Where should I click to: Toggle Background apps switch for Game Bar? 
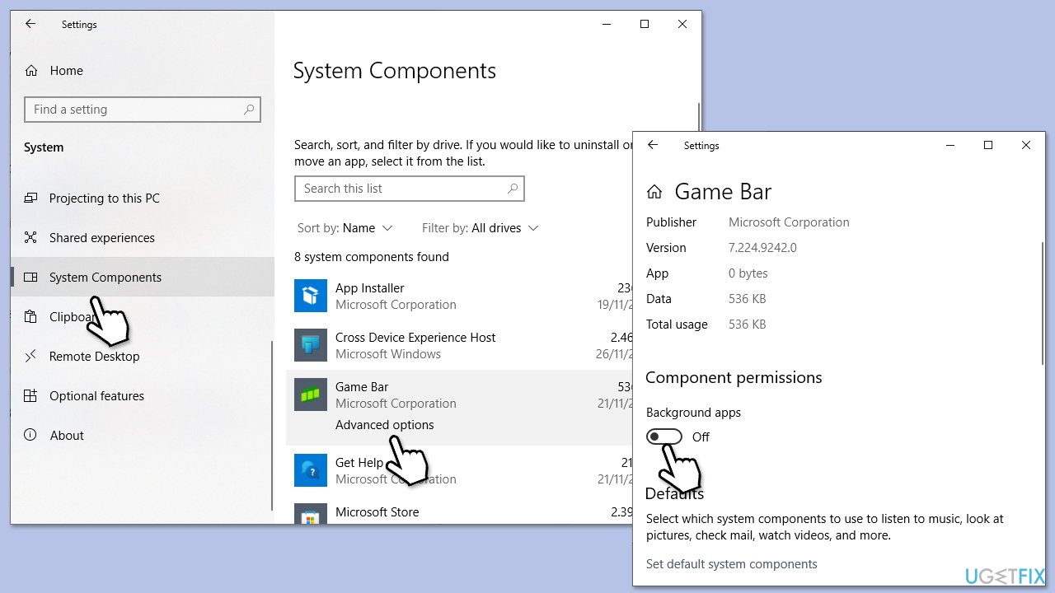[664, 437]
